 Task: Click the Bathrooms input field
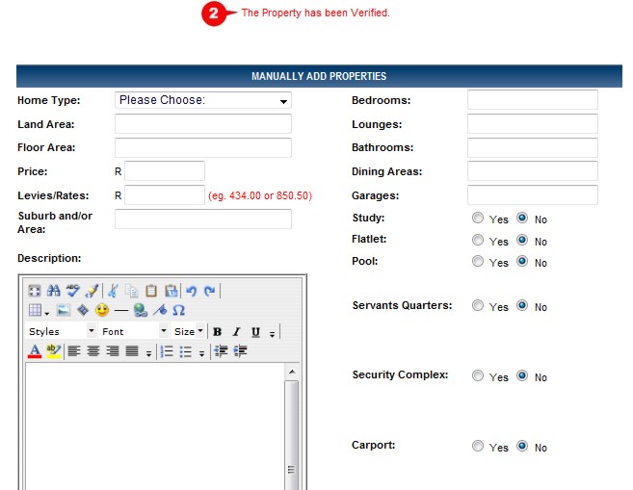point(533,147)
